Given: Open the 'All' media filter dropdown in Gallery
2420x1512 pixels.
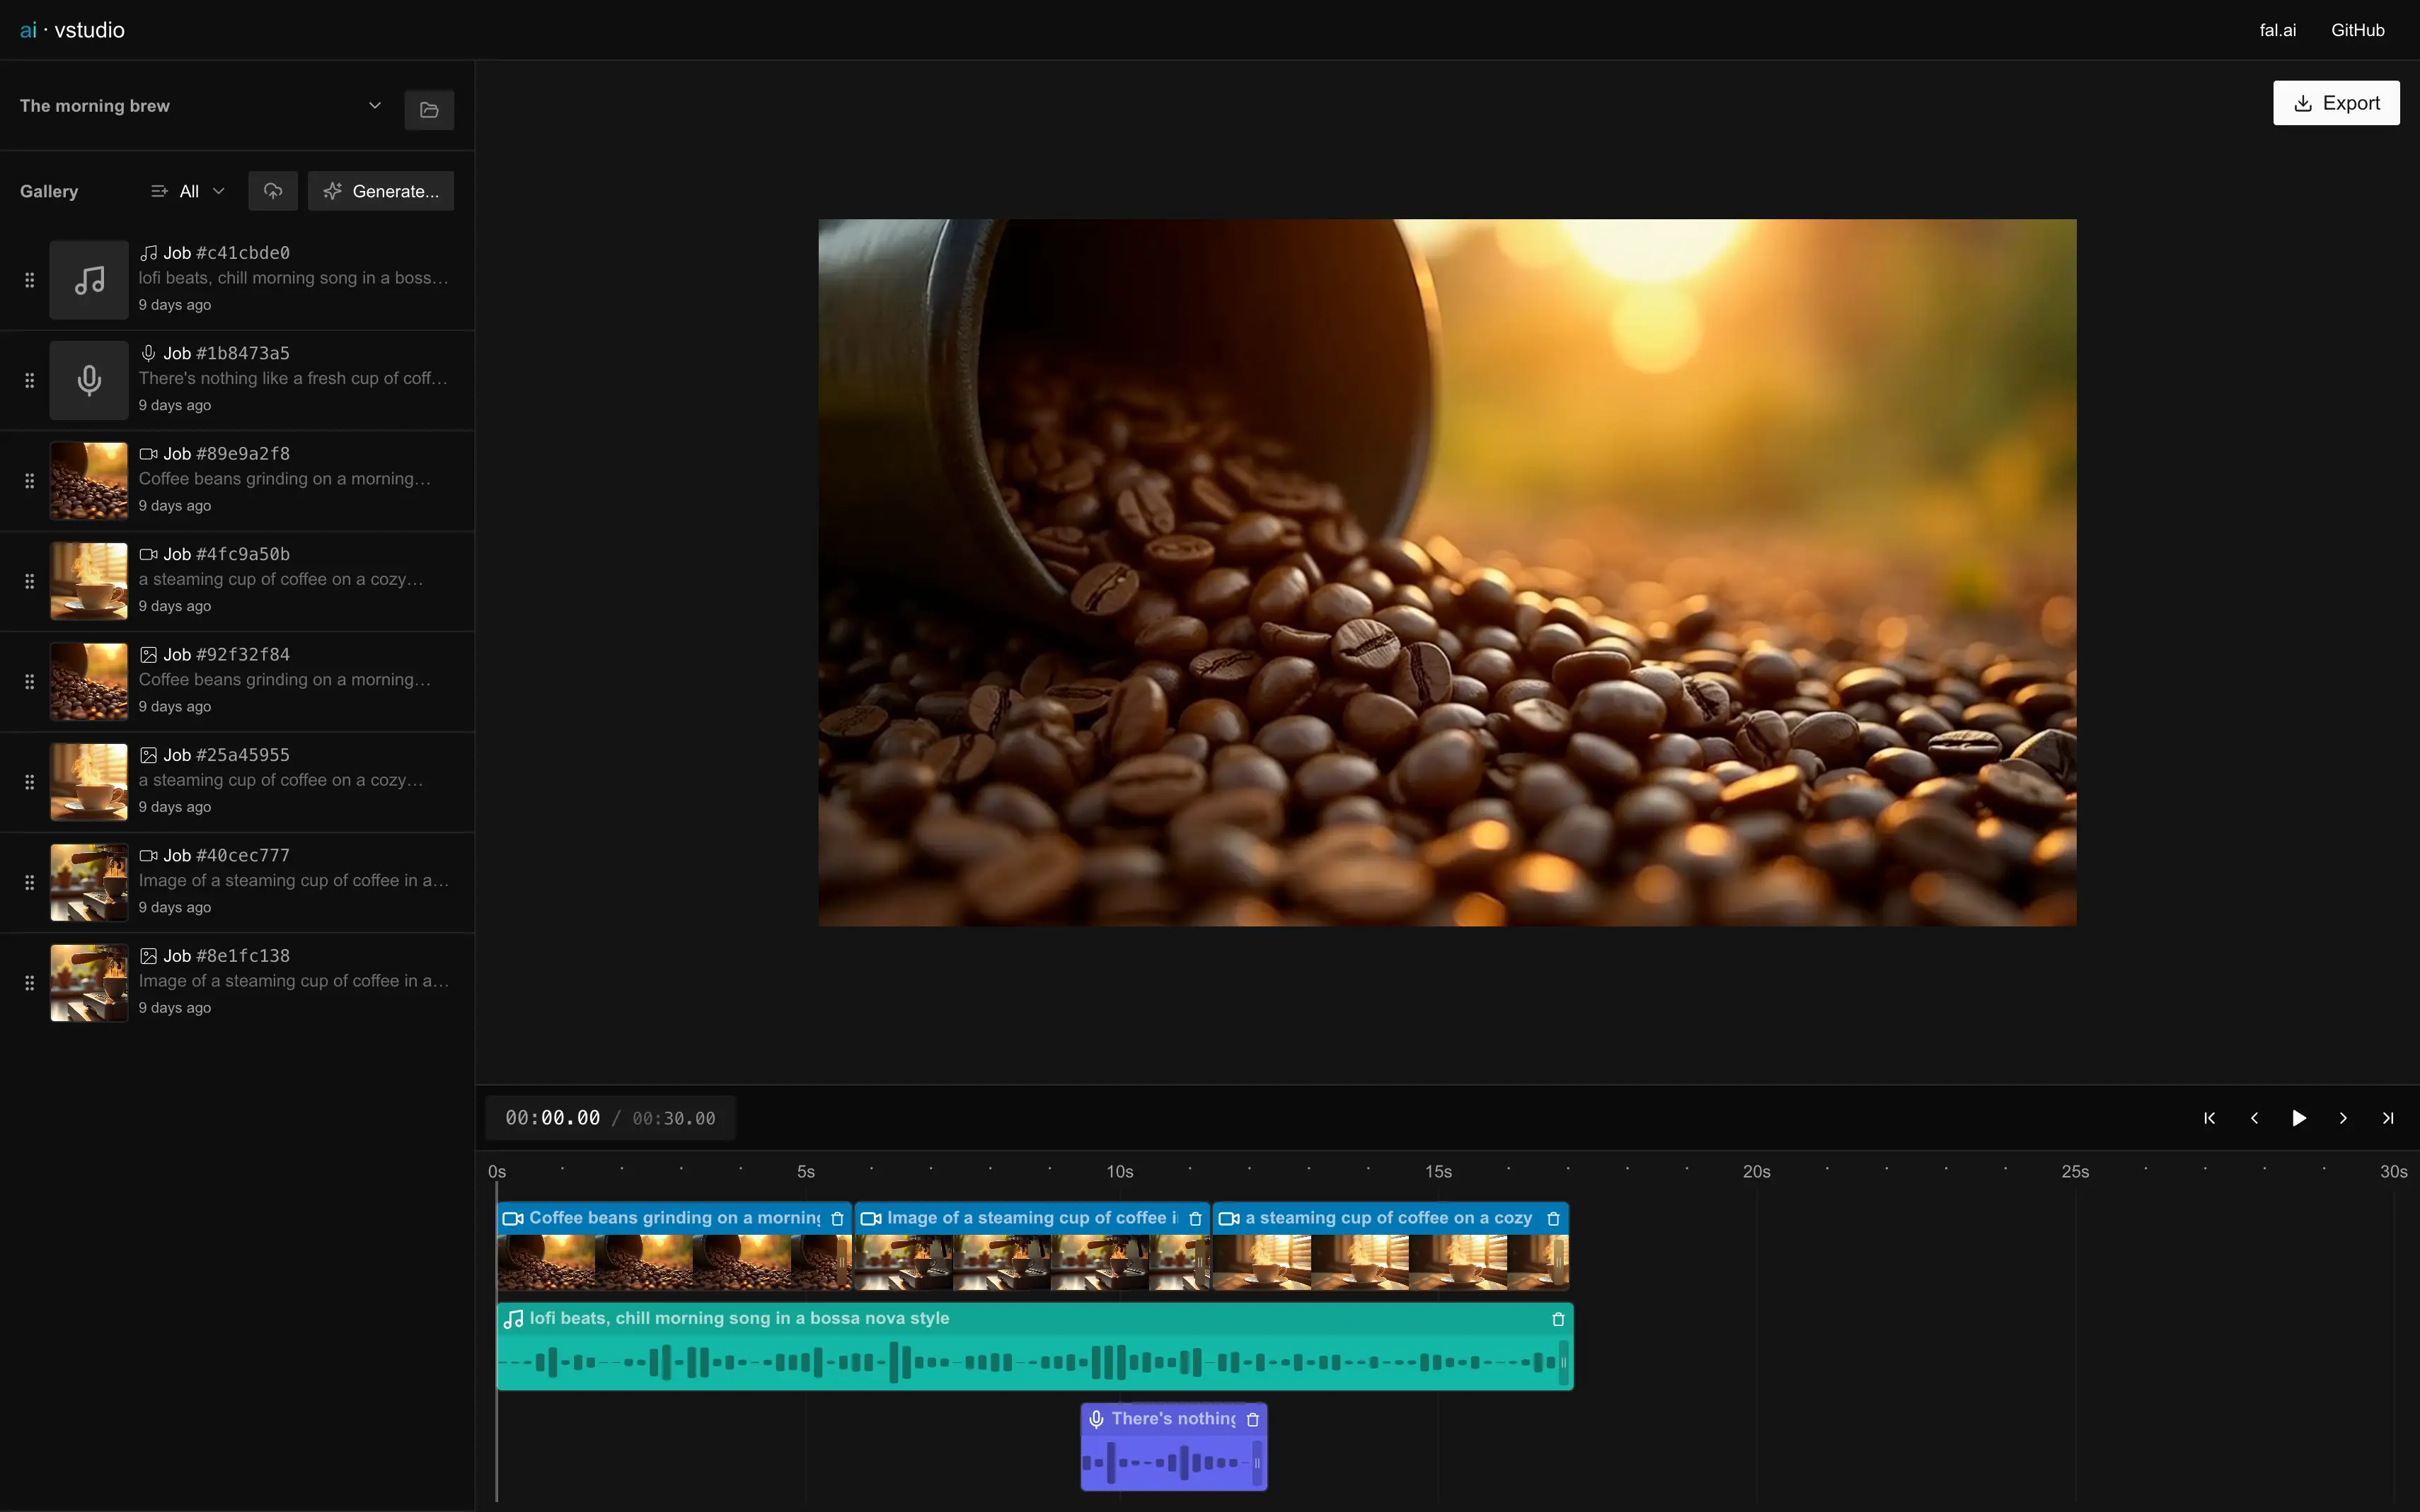Looking at the screenshot, I should [x=197, y=191].
